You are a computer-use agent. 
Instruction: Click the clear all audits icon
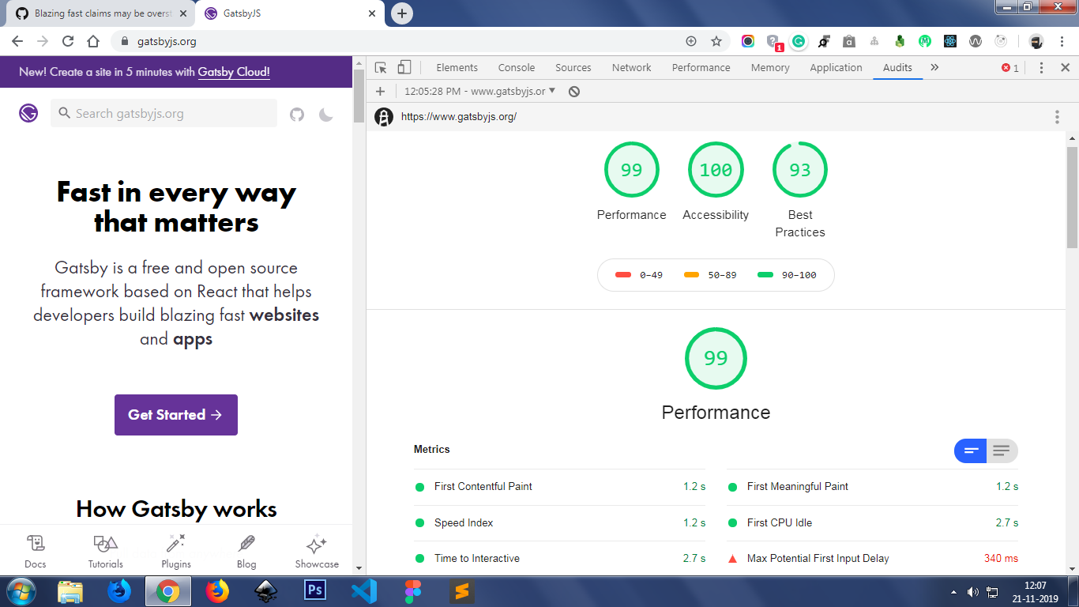(574, 91)
